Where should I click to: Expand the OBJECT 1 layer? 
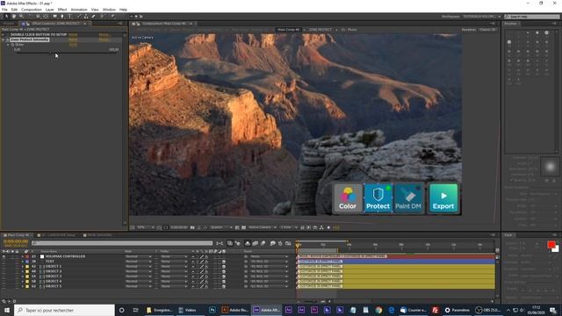(23, 267)
